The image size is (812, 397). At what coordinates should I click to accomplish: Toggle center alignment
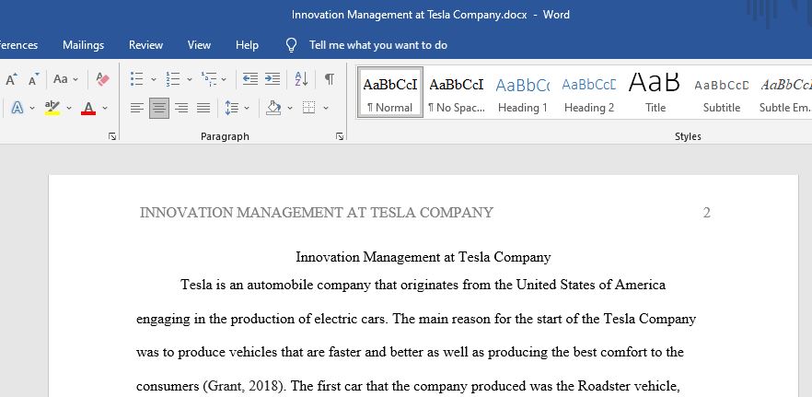coord(159,108)
